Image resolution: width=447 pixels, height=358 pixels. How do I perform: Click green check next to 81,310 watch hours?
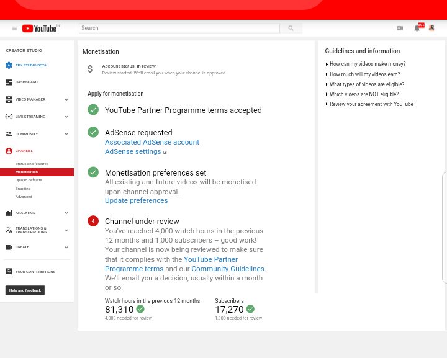pos(140,309)
